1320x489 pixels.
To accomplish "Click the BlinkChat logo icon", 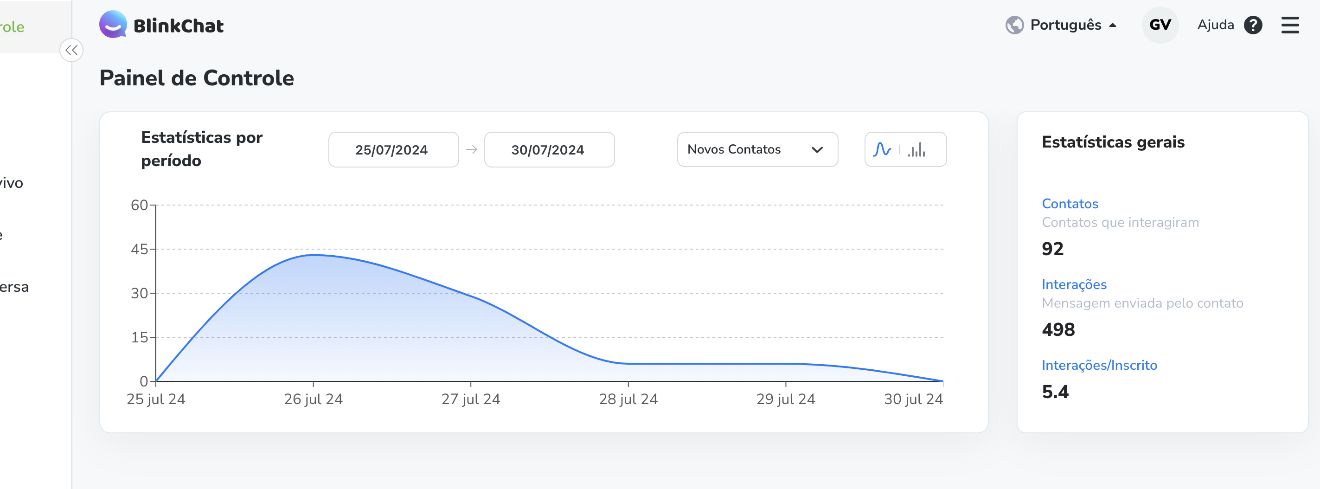I will pyautogui.click(x=113, y=24).
